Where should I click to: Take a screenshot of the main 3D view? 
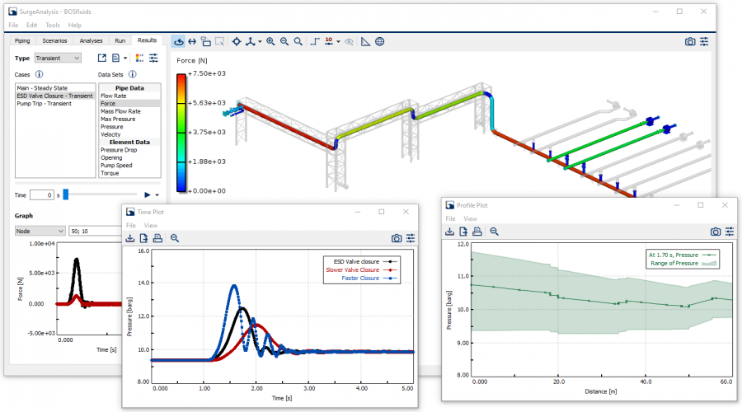(690, 42)
